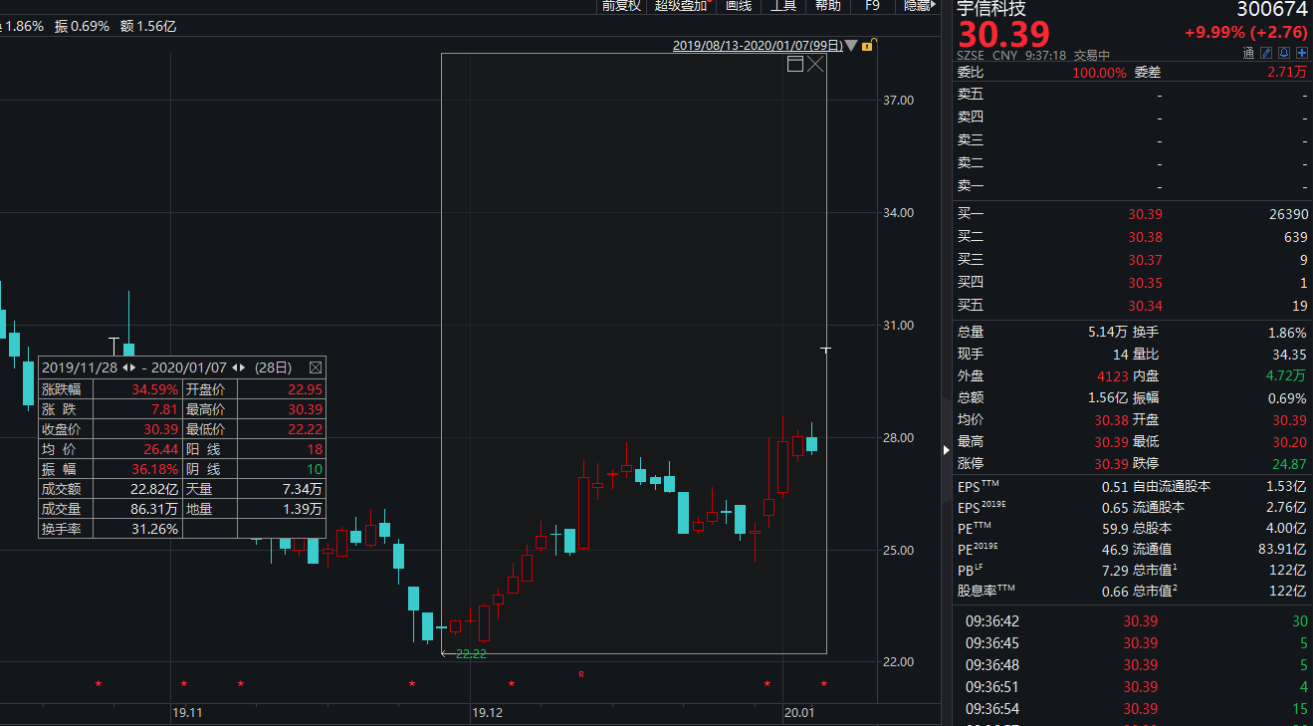Screen dimensions: 1313x726
Task: Click the 内盘 value 4.72万
Action: [1287, 376]
